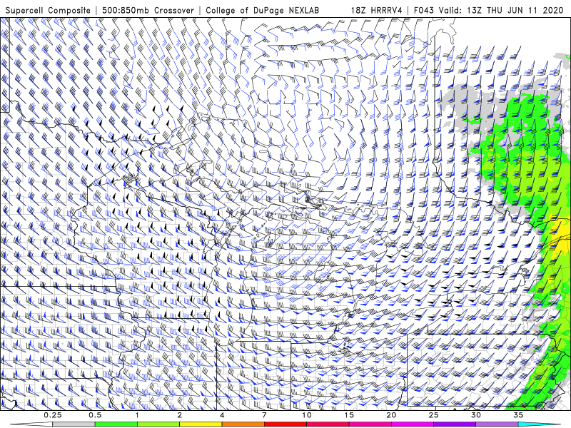Click the legend value "0.25"
The image size is (571, 428).
coord(53,415)
